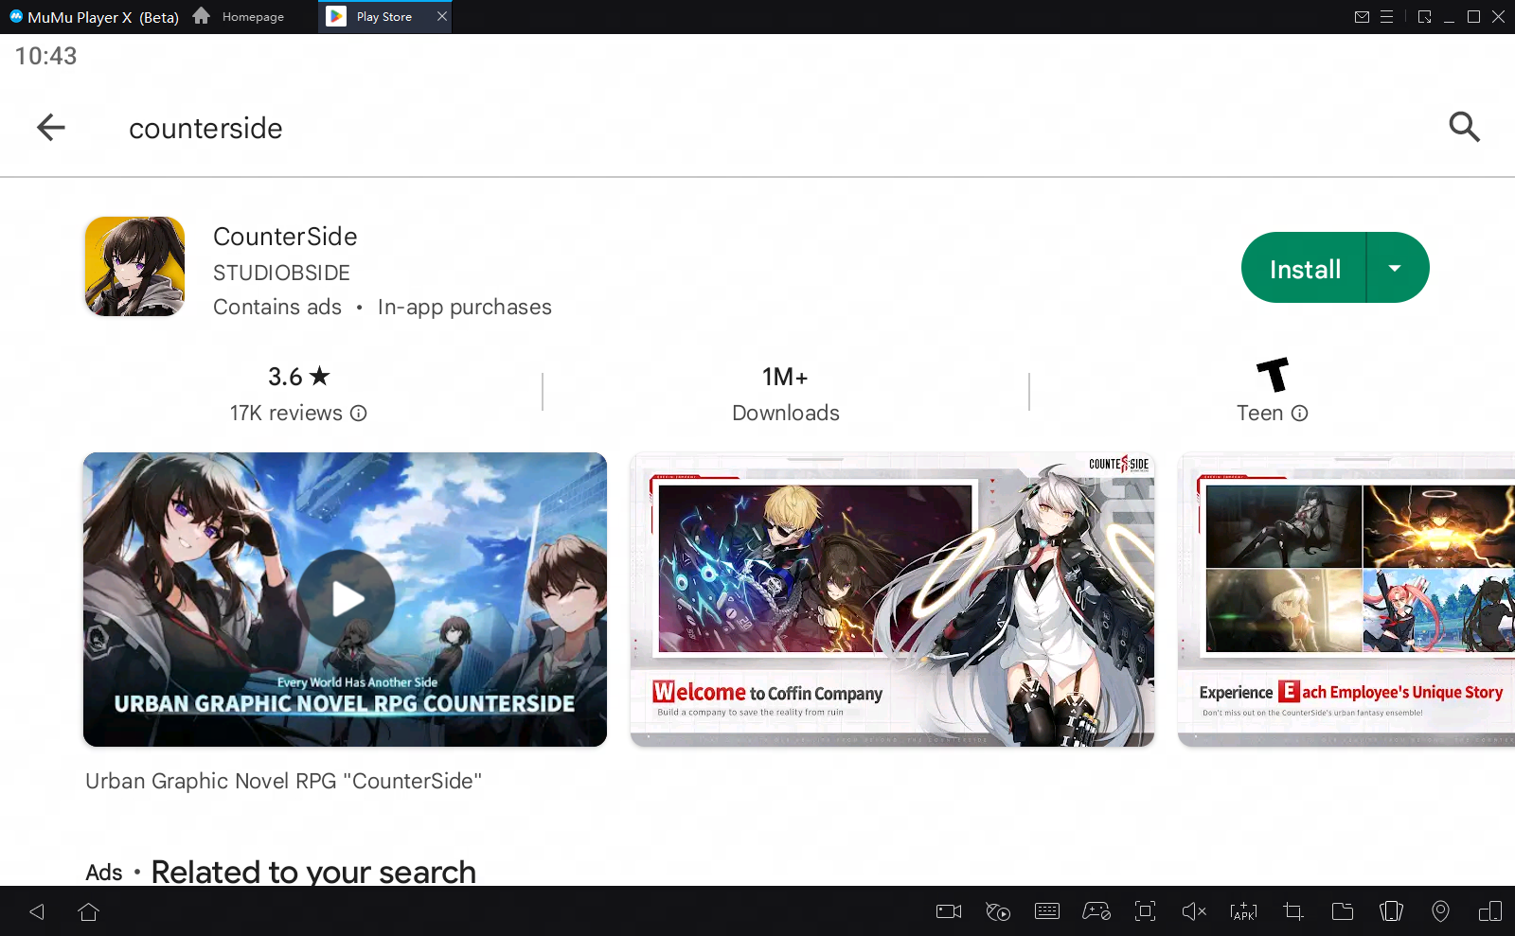1515x936 pixels.
Task: Click the 3.6 star rating
Action: [x=299, y=377]
